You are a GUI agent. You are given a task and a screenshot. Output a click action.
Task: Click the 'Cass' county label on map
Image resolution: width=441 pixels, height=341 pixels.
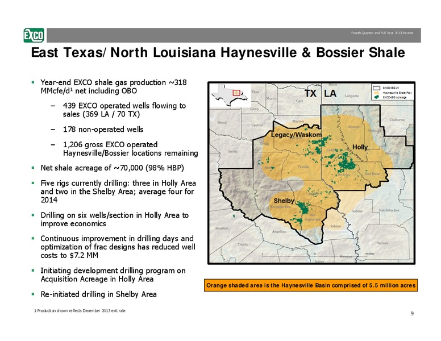(299, 101)
